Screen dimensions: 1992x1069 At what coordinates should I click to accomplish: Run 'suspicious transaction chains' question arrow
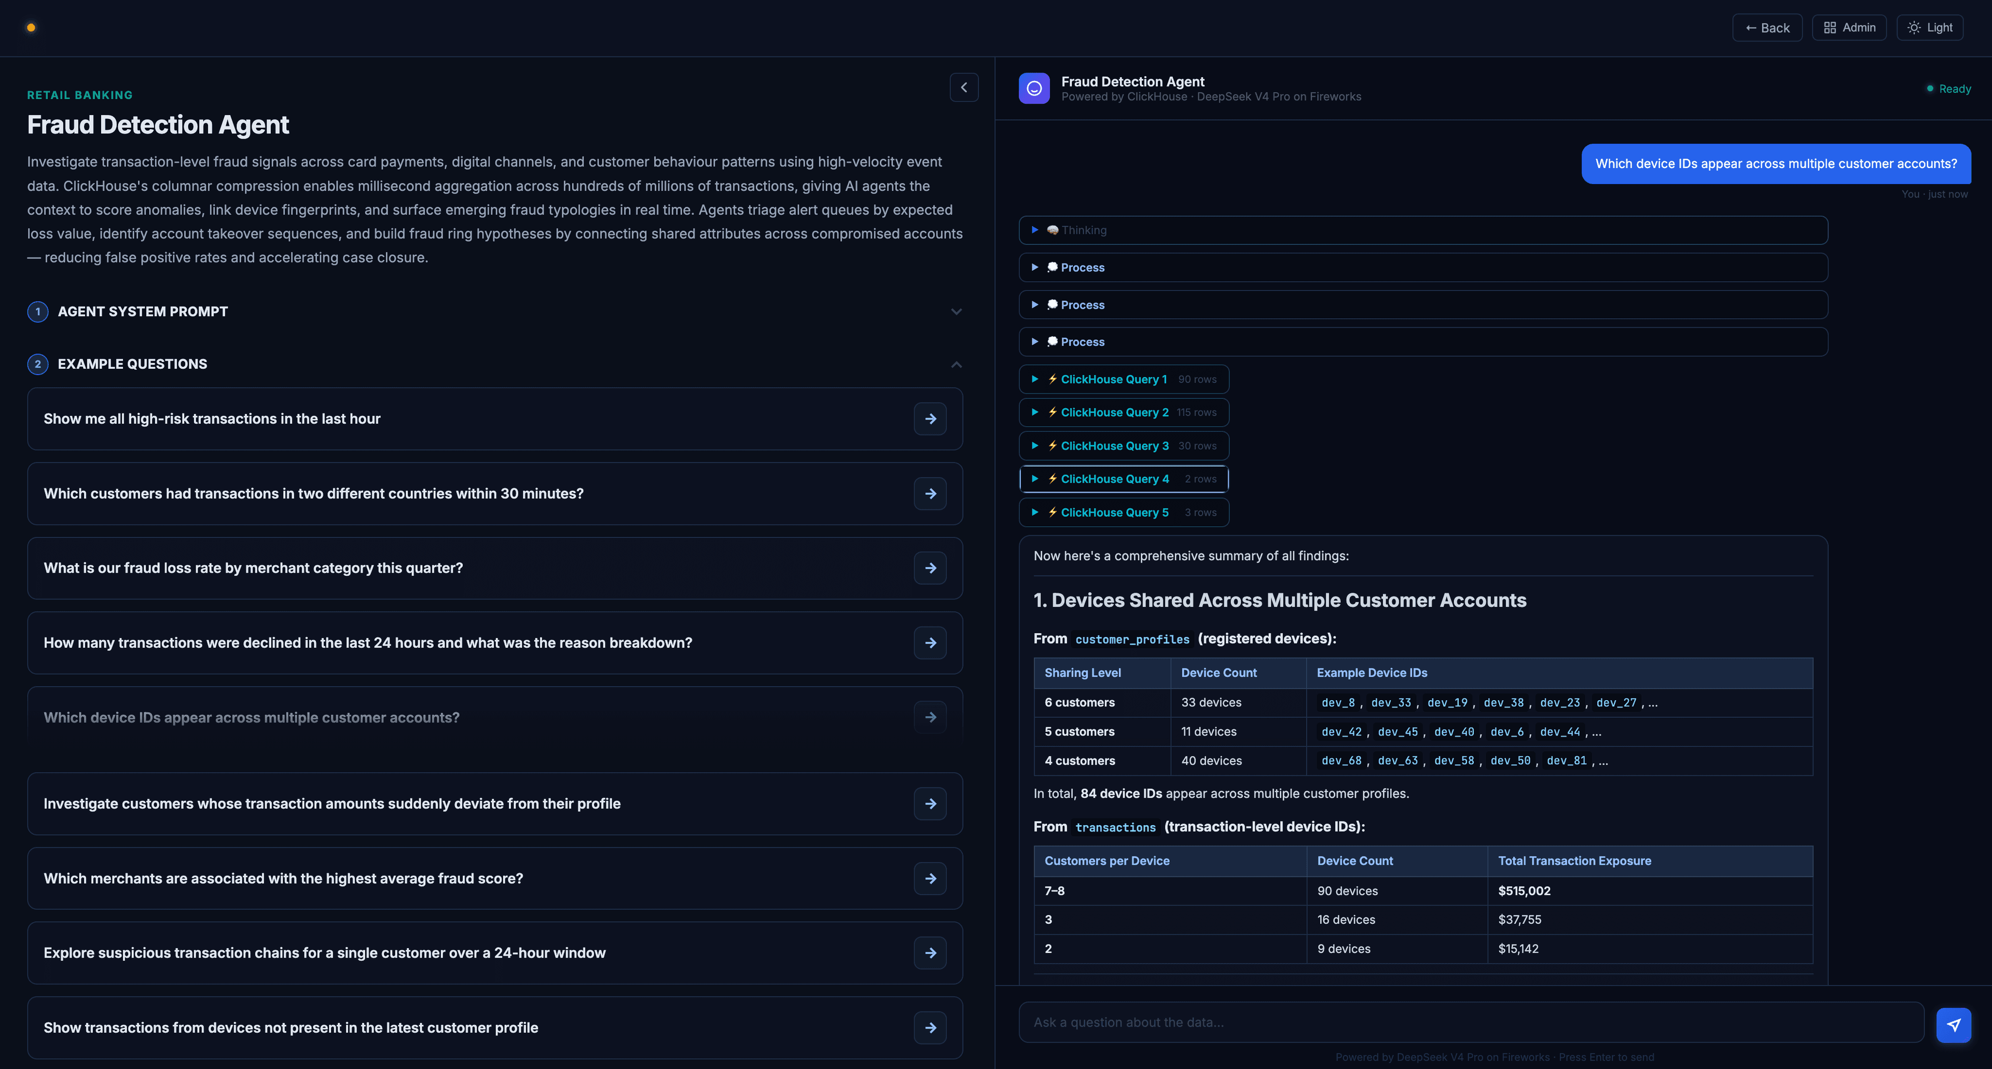tap(930, 953)
